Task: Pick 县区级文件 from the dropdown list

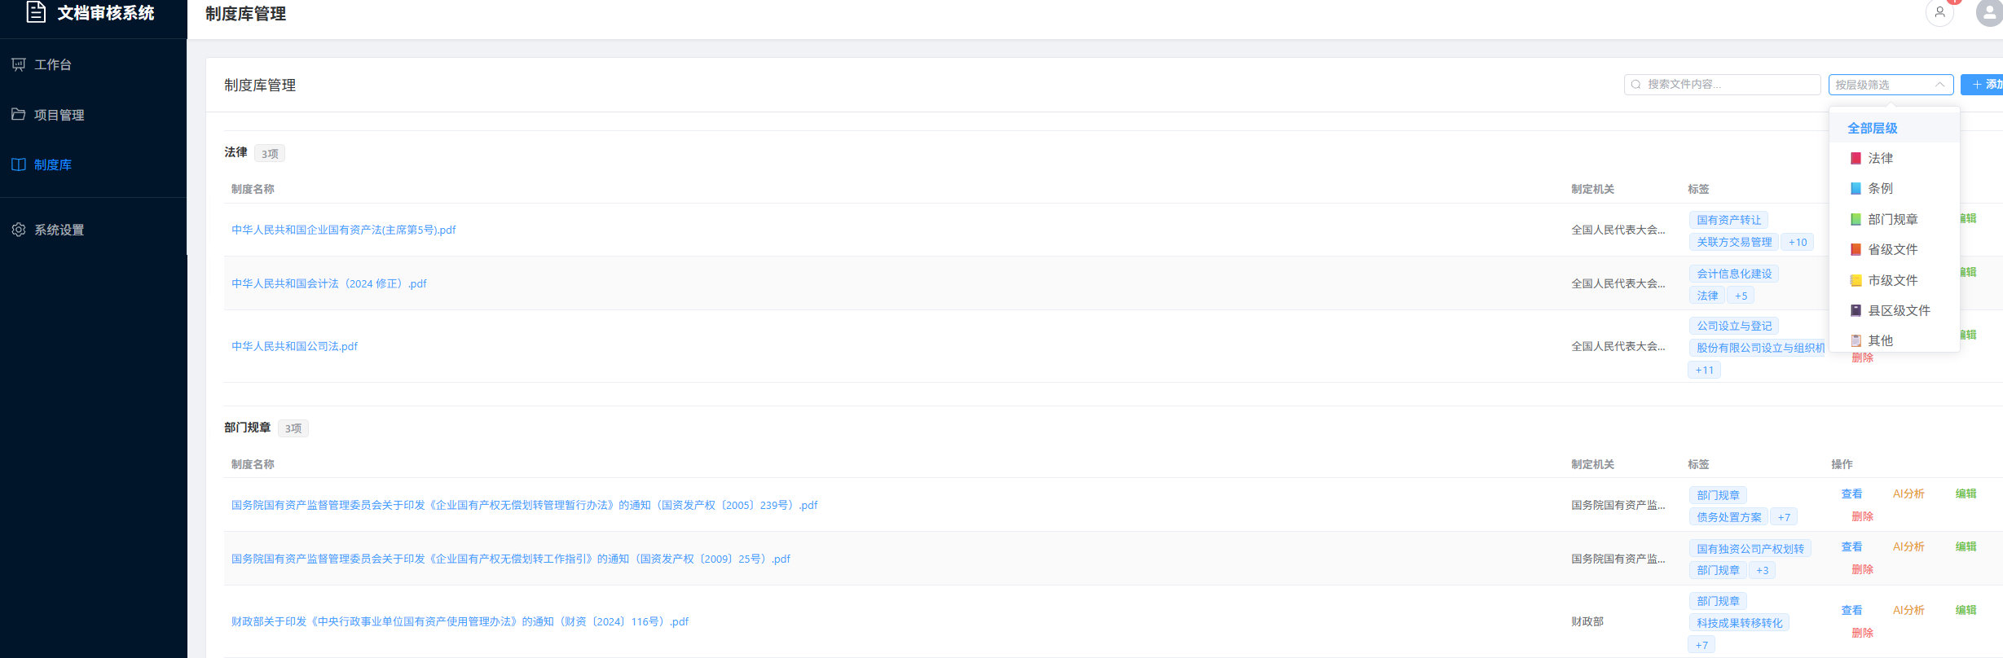Action: (x=1899, y=310)
